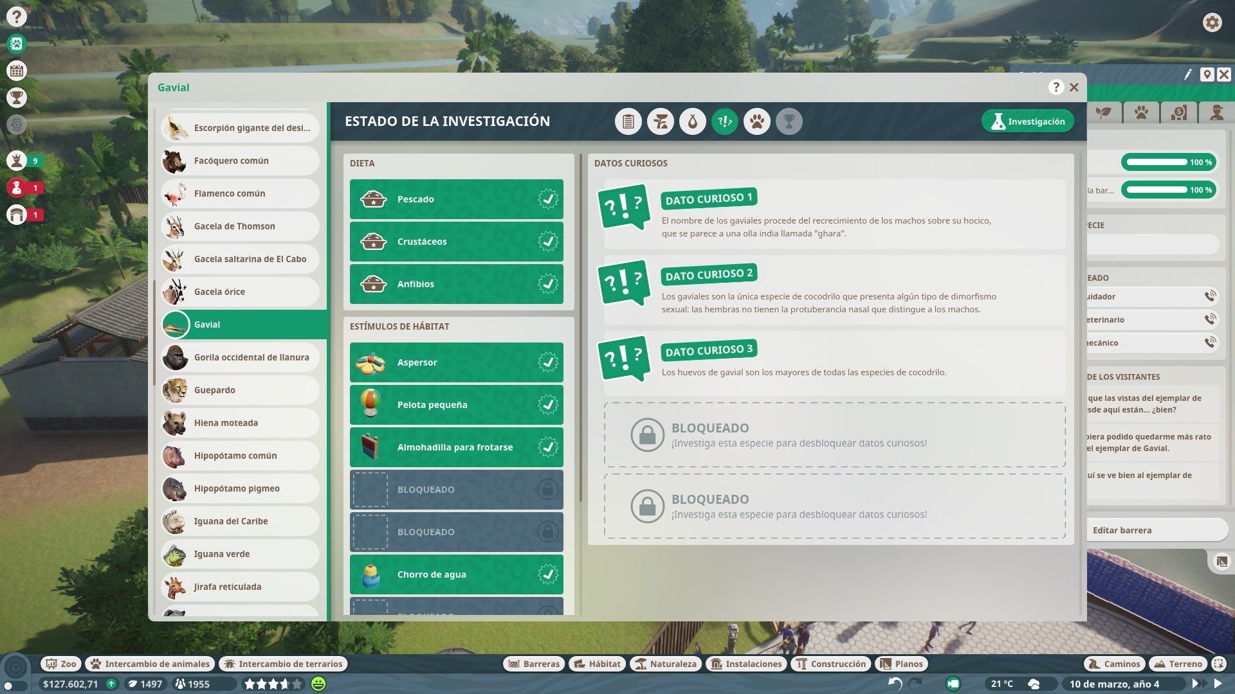Screen dimensions: 1235x694
Task: Open the Barreras menu
Action: pyautogui.click(x=533, y=664)
